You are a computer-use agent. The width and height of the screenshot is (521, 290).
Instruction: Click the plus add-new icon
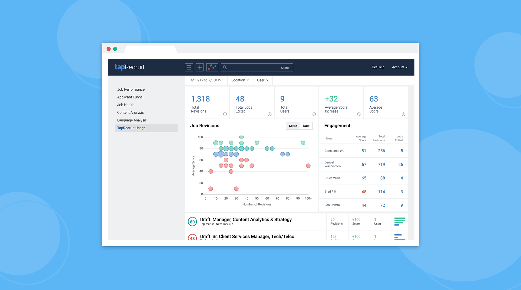pyautogui.click(x=200, y=68)
